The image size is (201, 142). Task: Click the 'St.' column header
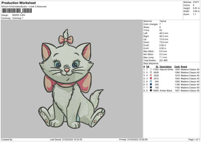coord(157,67)
